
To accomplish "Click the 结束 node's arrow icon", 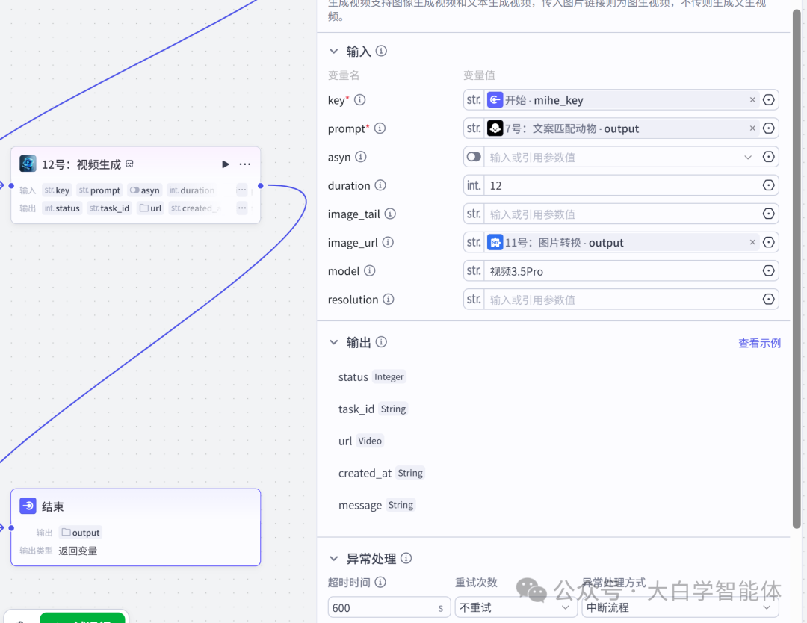I will [28, 506].
